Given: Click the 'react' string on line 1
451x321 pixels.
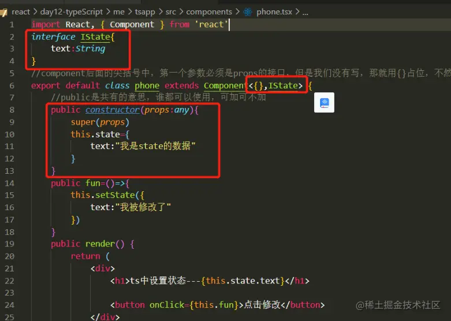Looking at the screenshot, I should [211, 24].
